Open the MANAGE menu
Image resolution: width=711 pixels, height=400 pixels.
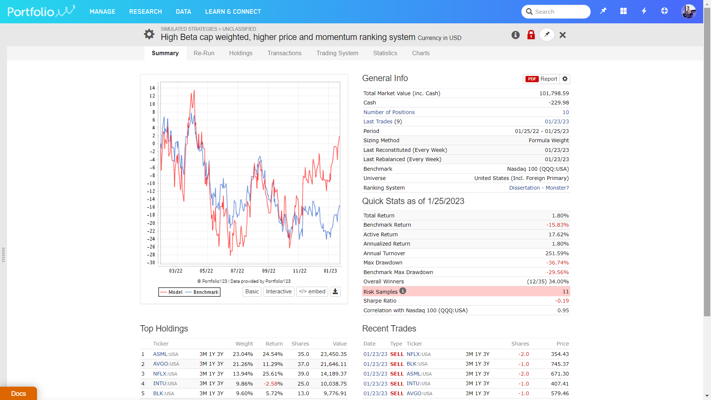(x=102, y=11)
